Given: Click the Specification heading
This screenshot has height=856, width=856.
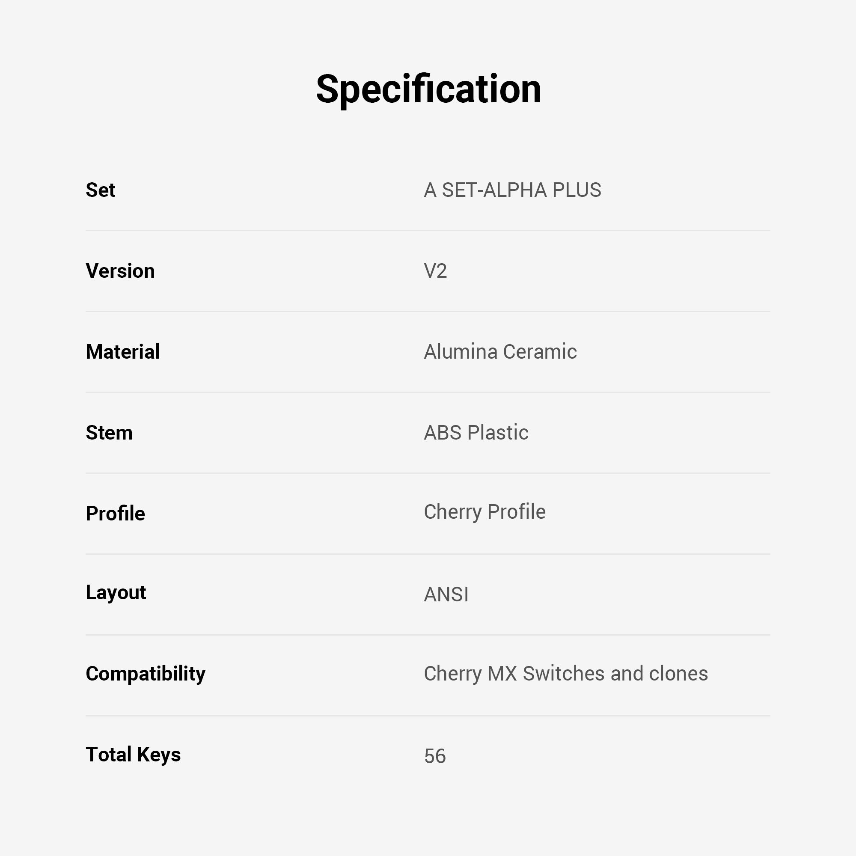Looking at the screenshot, I should point(428,89).
